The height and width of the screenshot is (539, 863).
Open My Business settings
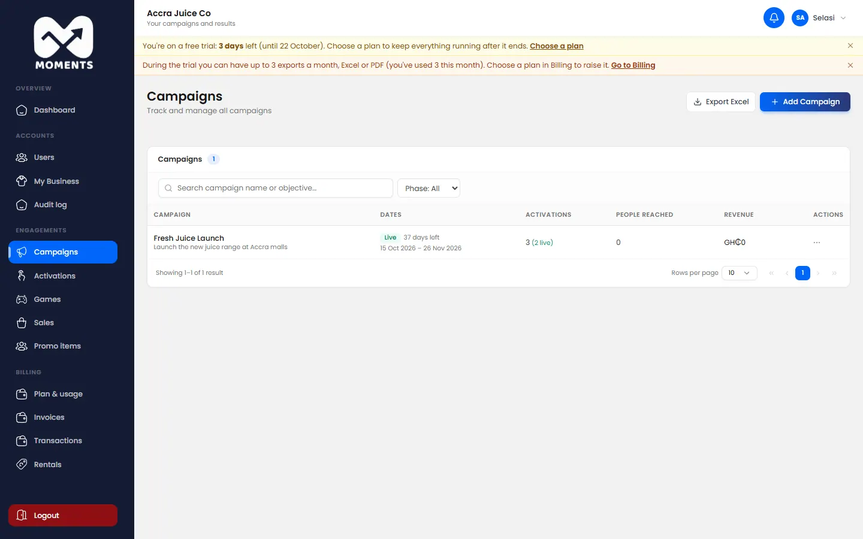pos(63,181)
